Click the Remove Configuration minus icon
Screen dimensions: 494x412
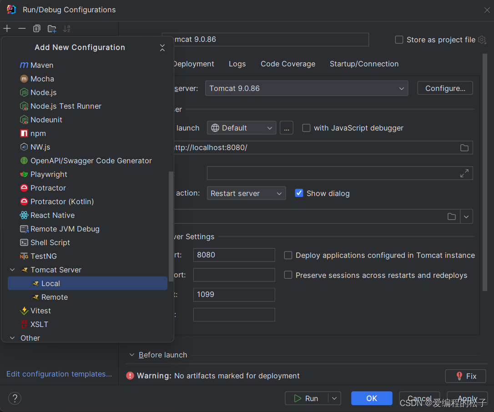[x=22, y=29]
